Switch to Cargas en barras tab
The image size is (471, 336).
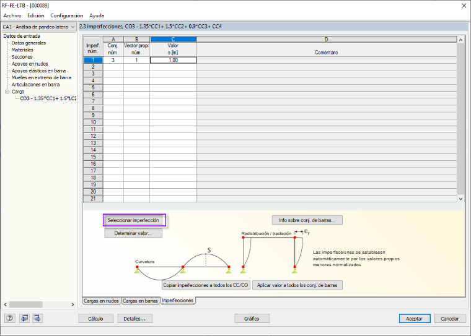click(x=140, y=301)
